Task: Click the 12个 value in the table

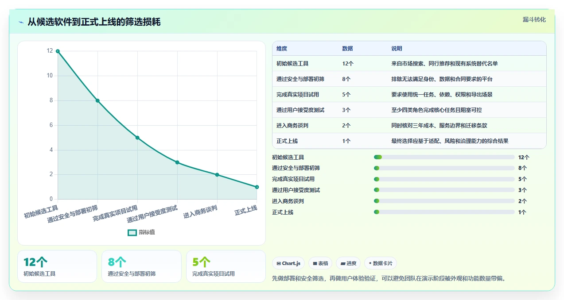Action: click(x=348, y=64)
